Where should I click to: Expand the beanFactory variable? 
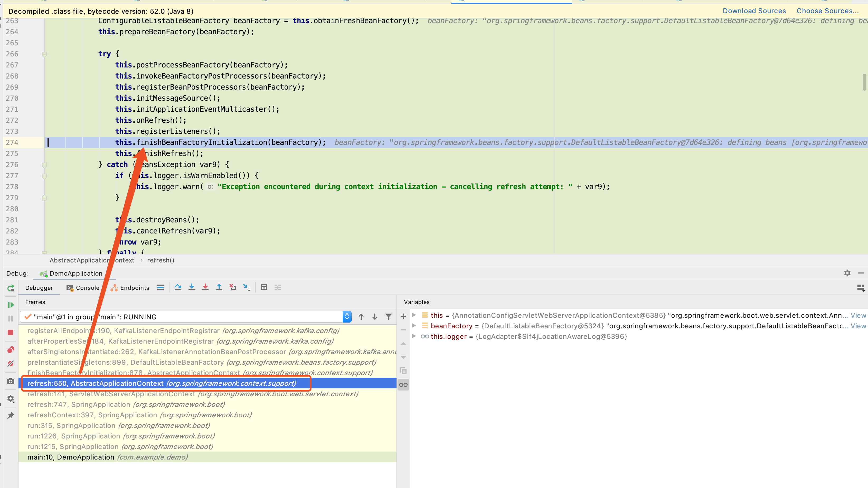tap(414, 326)
